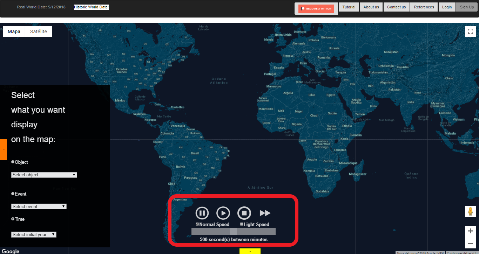This screenshot has width=479, height=254.
Task: Collapse the side panel with orange tab
Action: coord(4,150)
